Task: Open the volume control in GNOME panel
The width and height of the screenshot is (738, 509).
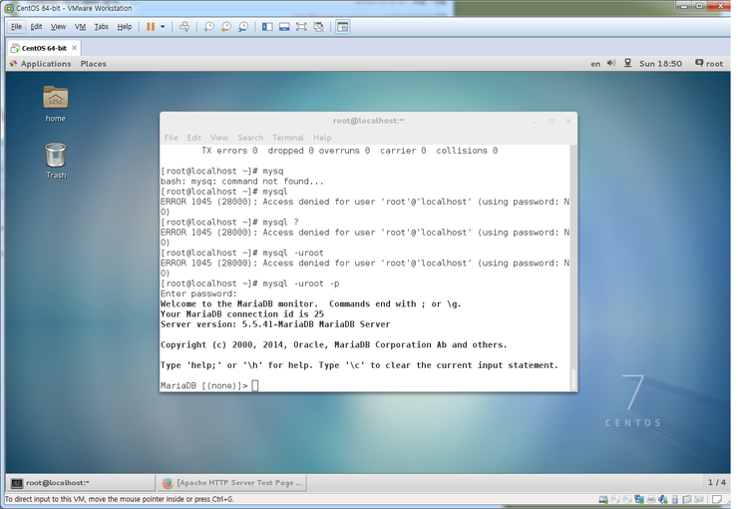Action: tap(611, 63)
